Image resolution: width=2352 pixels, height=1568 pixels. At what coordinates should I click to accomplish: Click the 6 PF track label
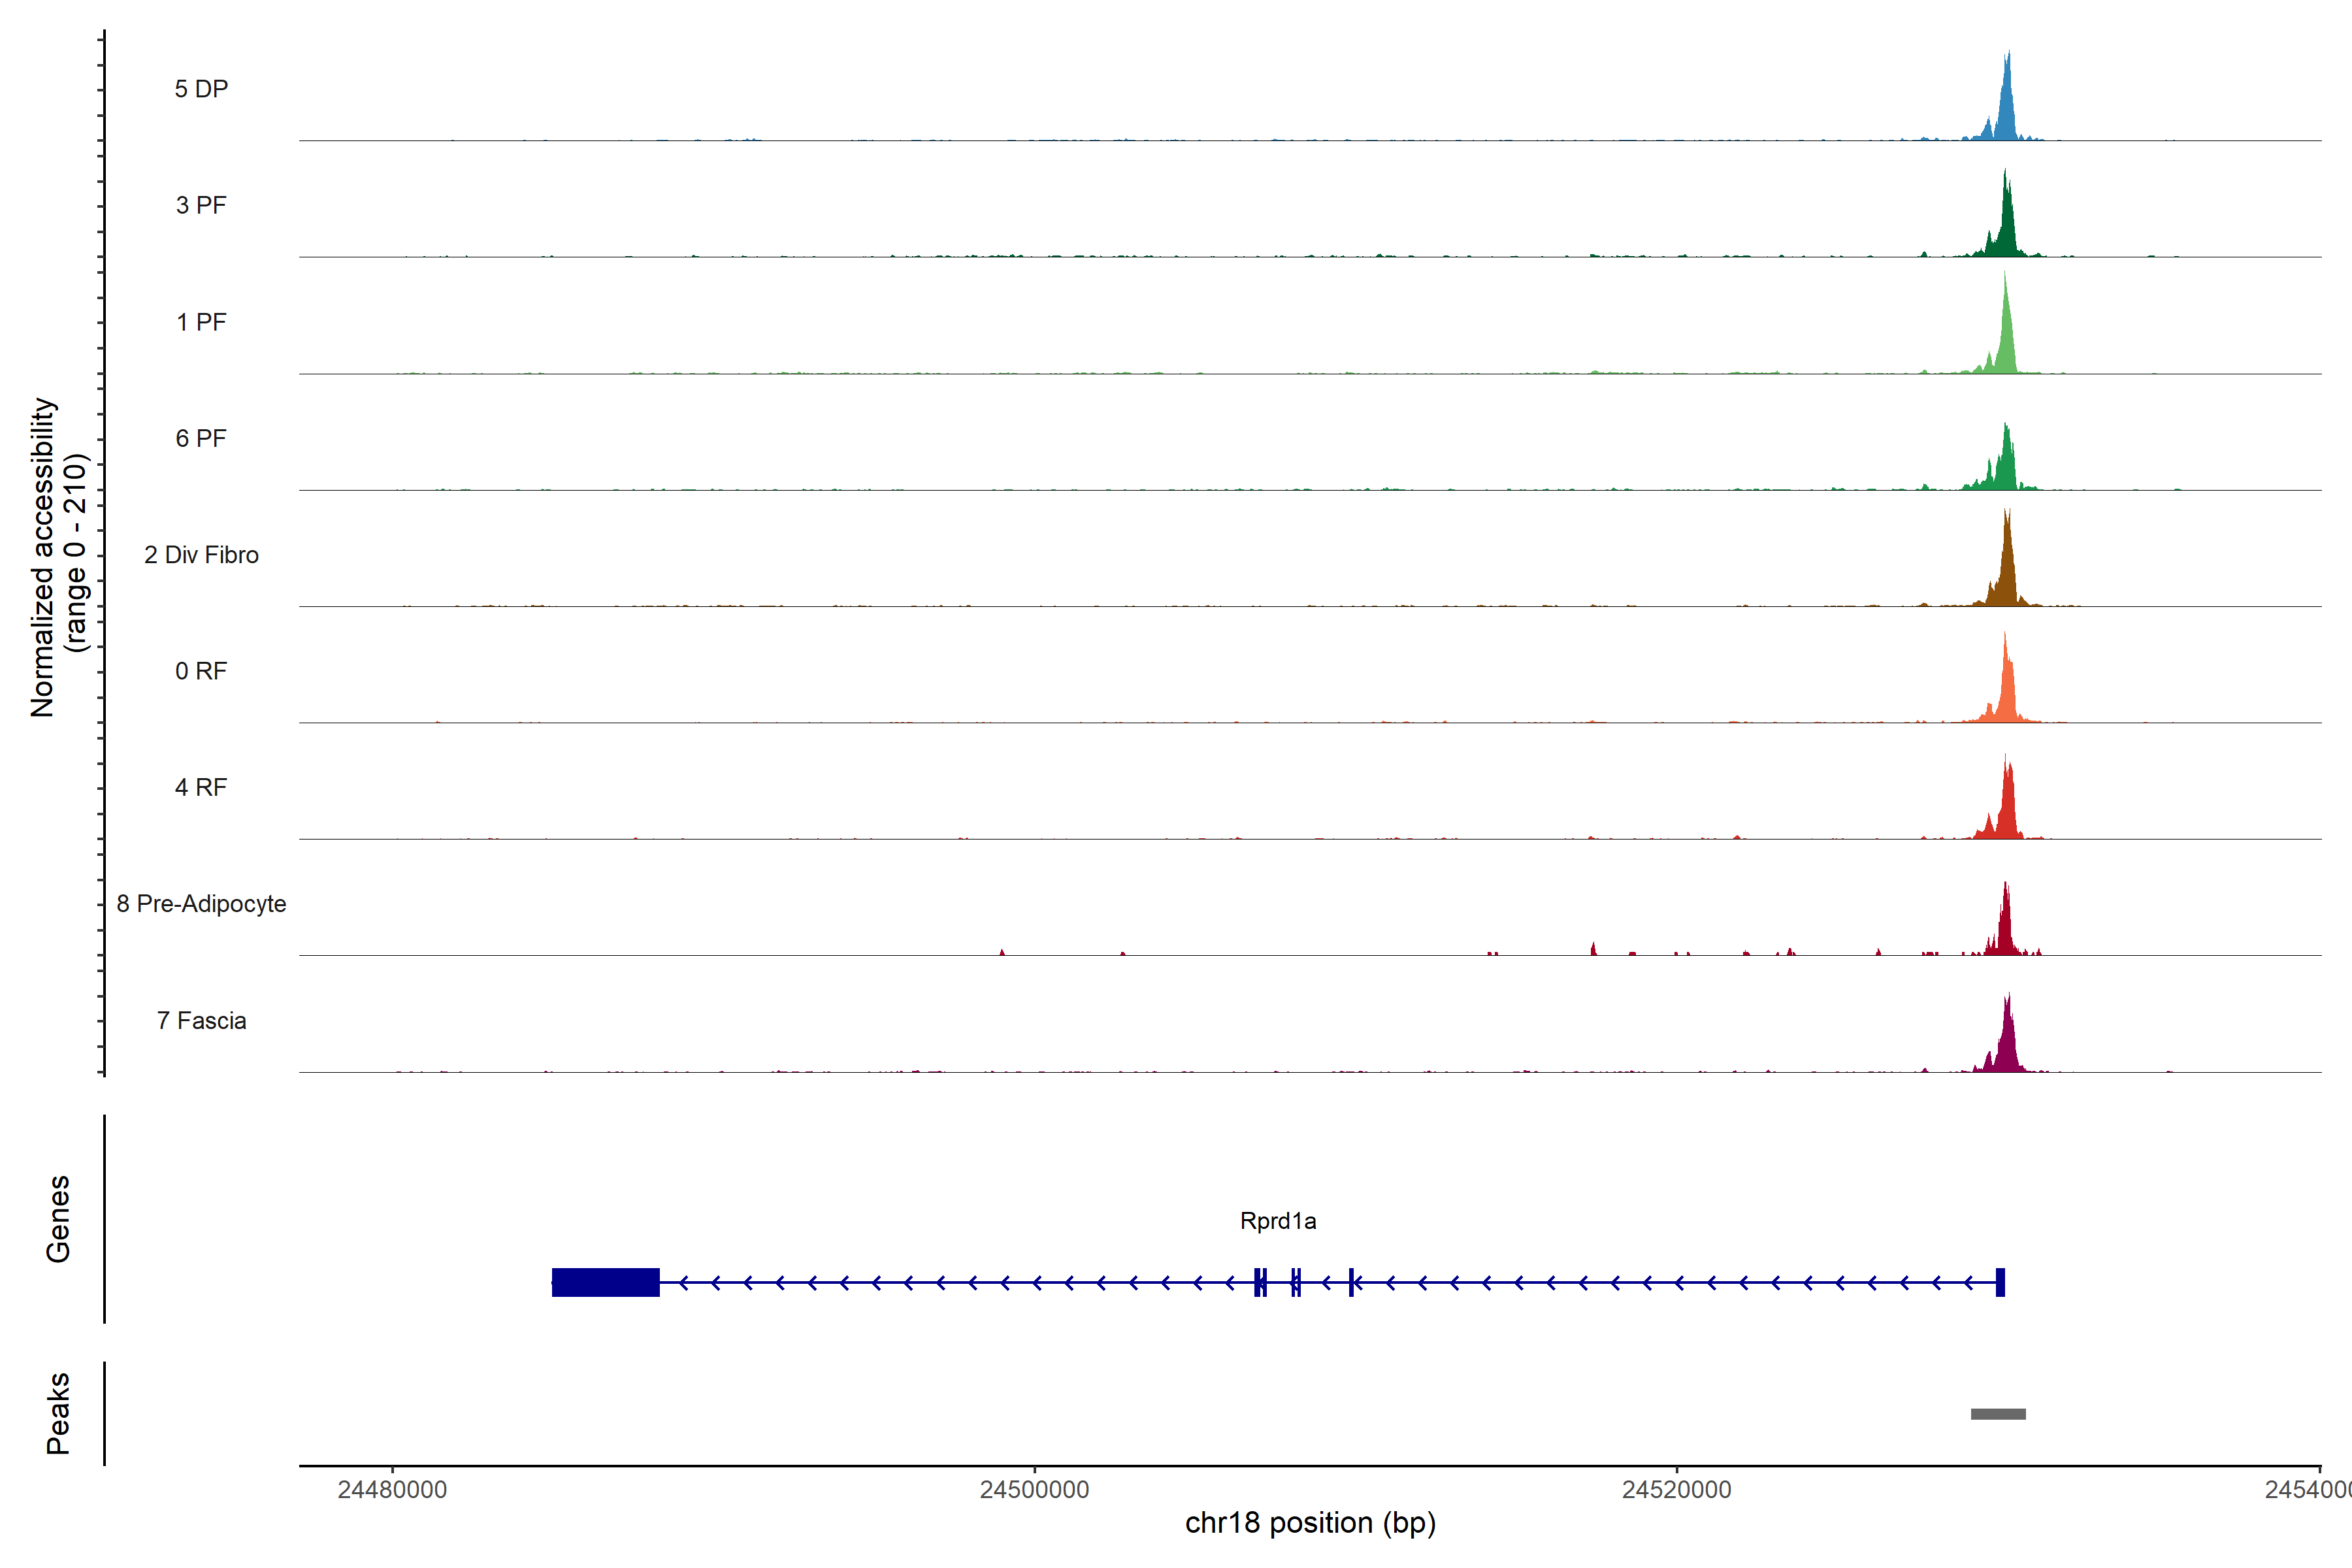(201, 438)
